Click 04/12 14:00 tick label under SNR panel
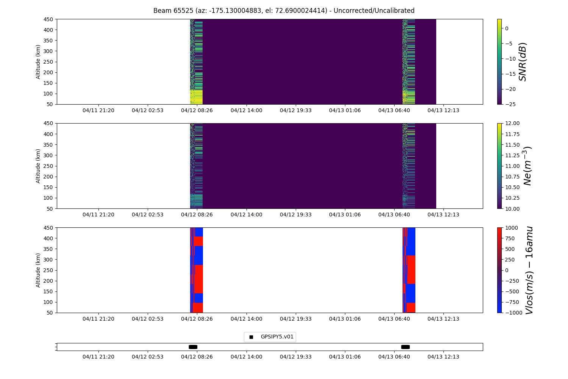Image resolution: width=568 pixels, height=379 pixels. click(247, 110)
